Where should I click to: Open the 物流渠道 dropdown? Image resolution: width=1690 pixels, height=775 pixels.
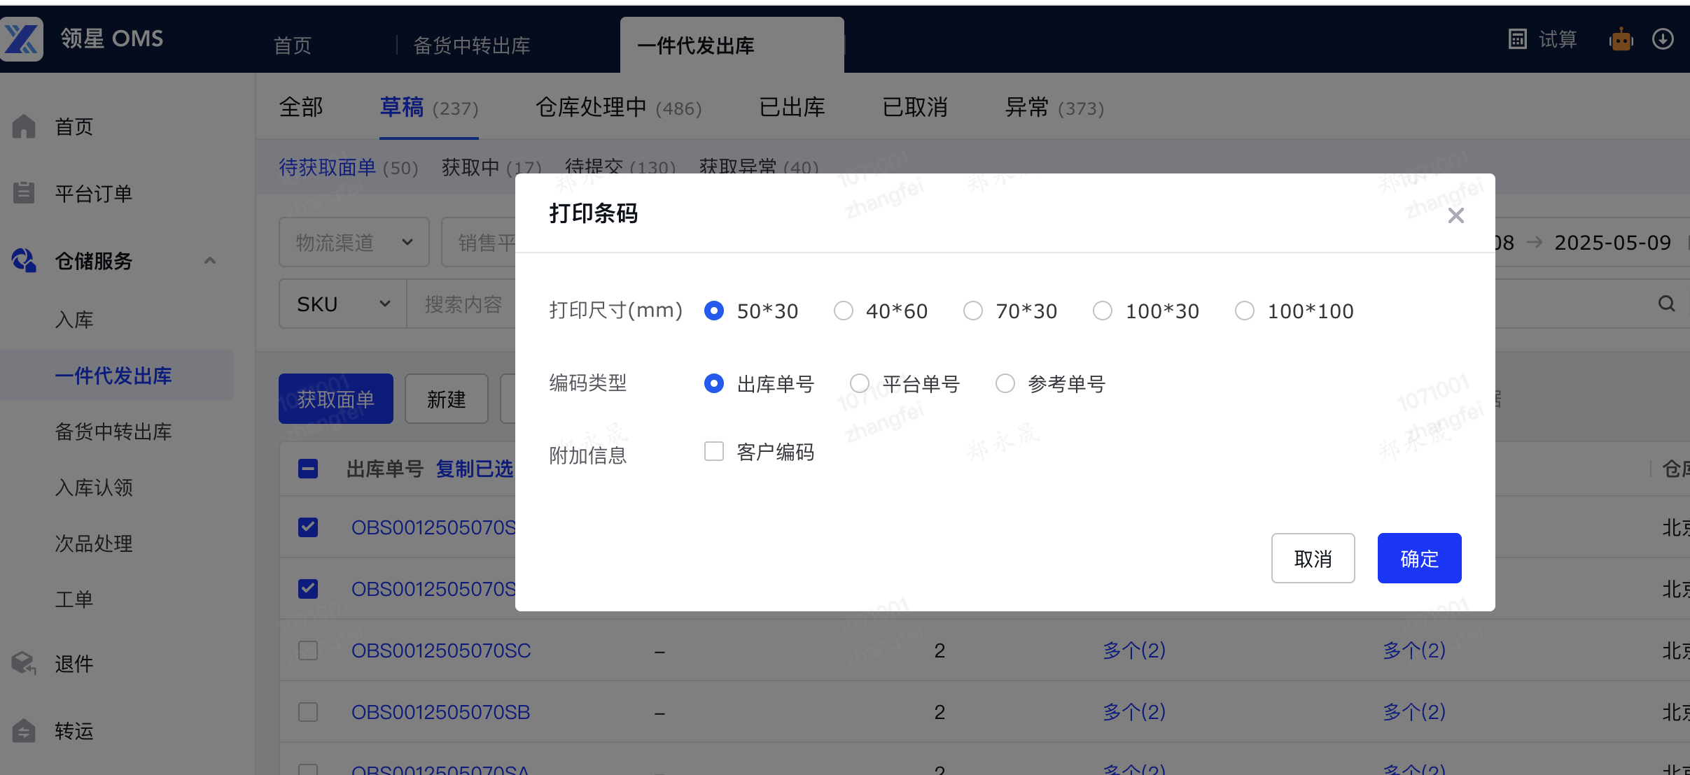354,242
